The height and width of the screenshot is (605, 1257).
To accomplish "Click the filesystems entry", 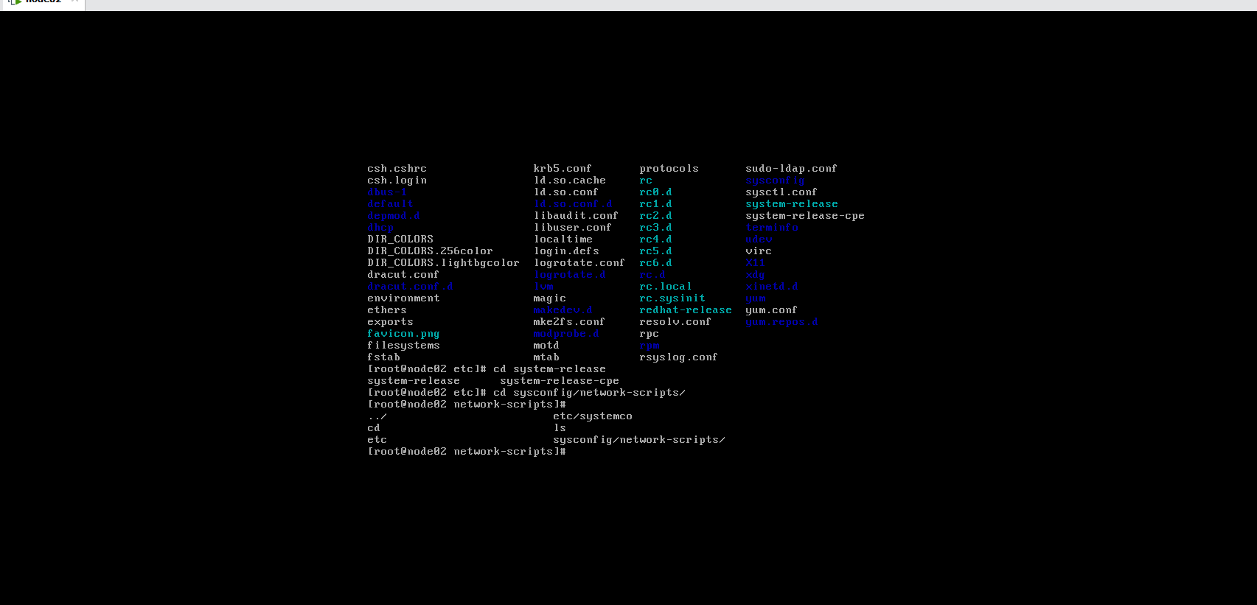I will pos(403,346).
